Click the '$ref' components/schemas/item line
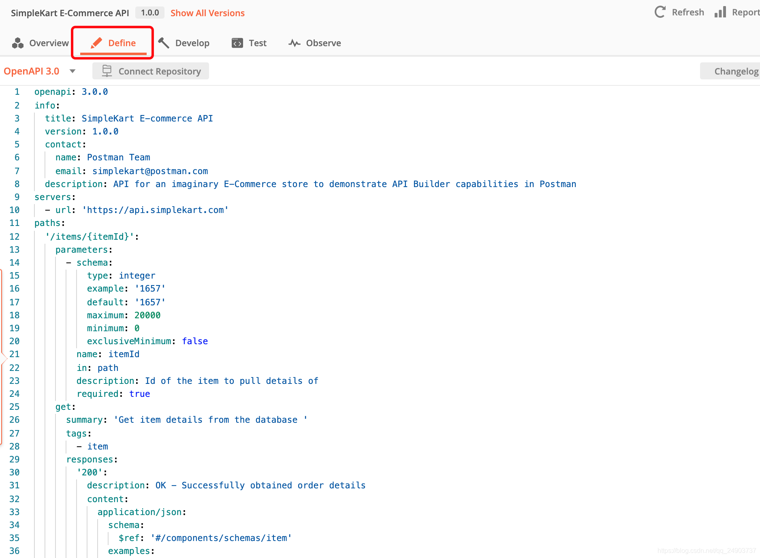This screenshot has height=558, width=760. tap(205, 538)
